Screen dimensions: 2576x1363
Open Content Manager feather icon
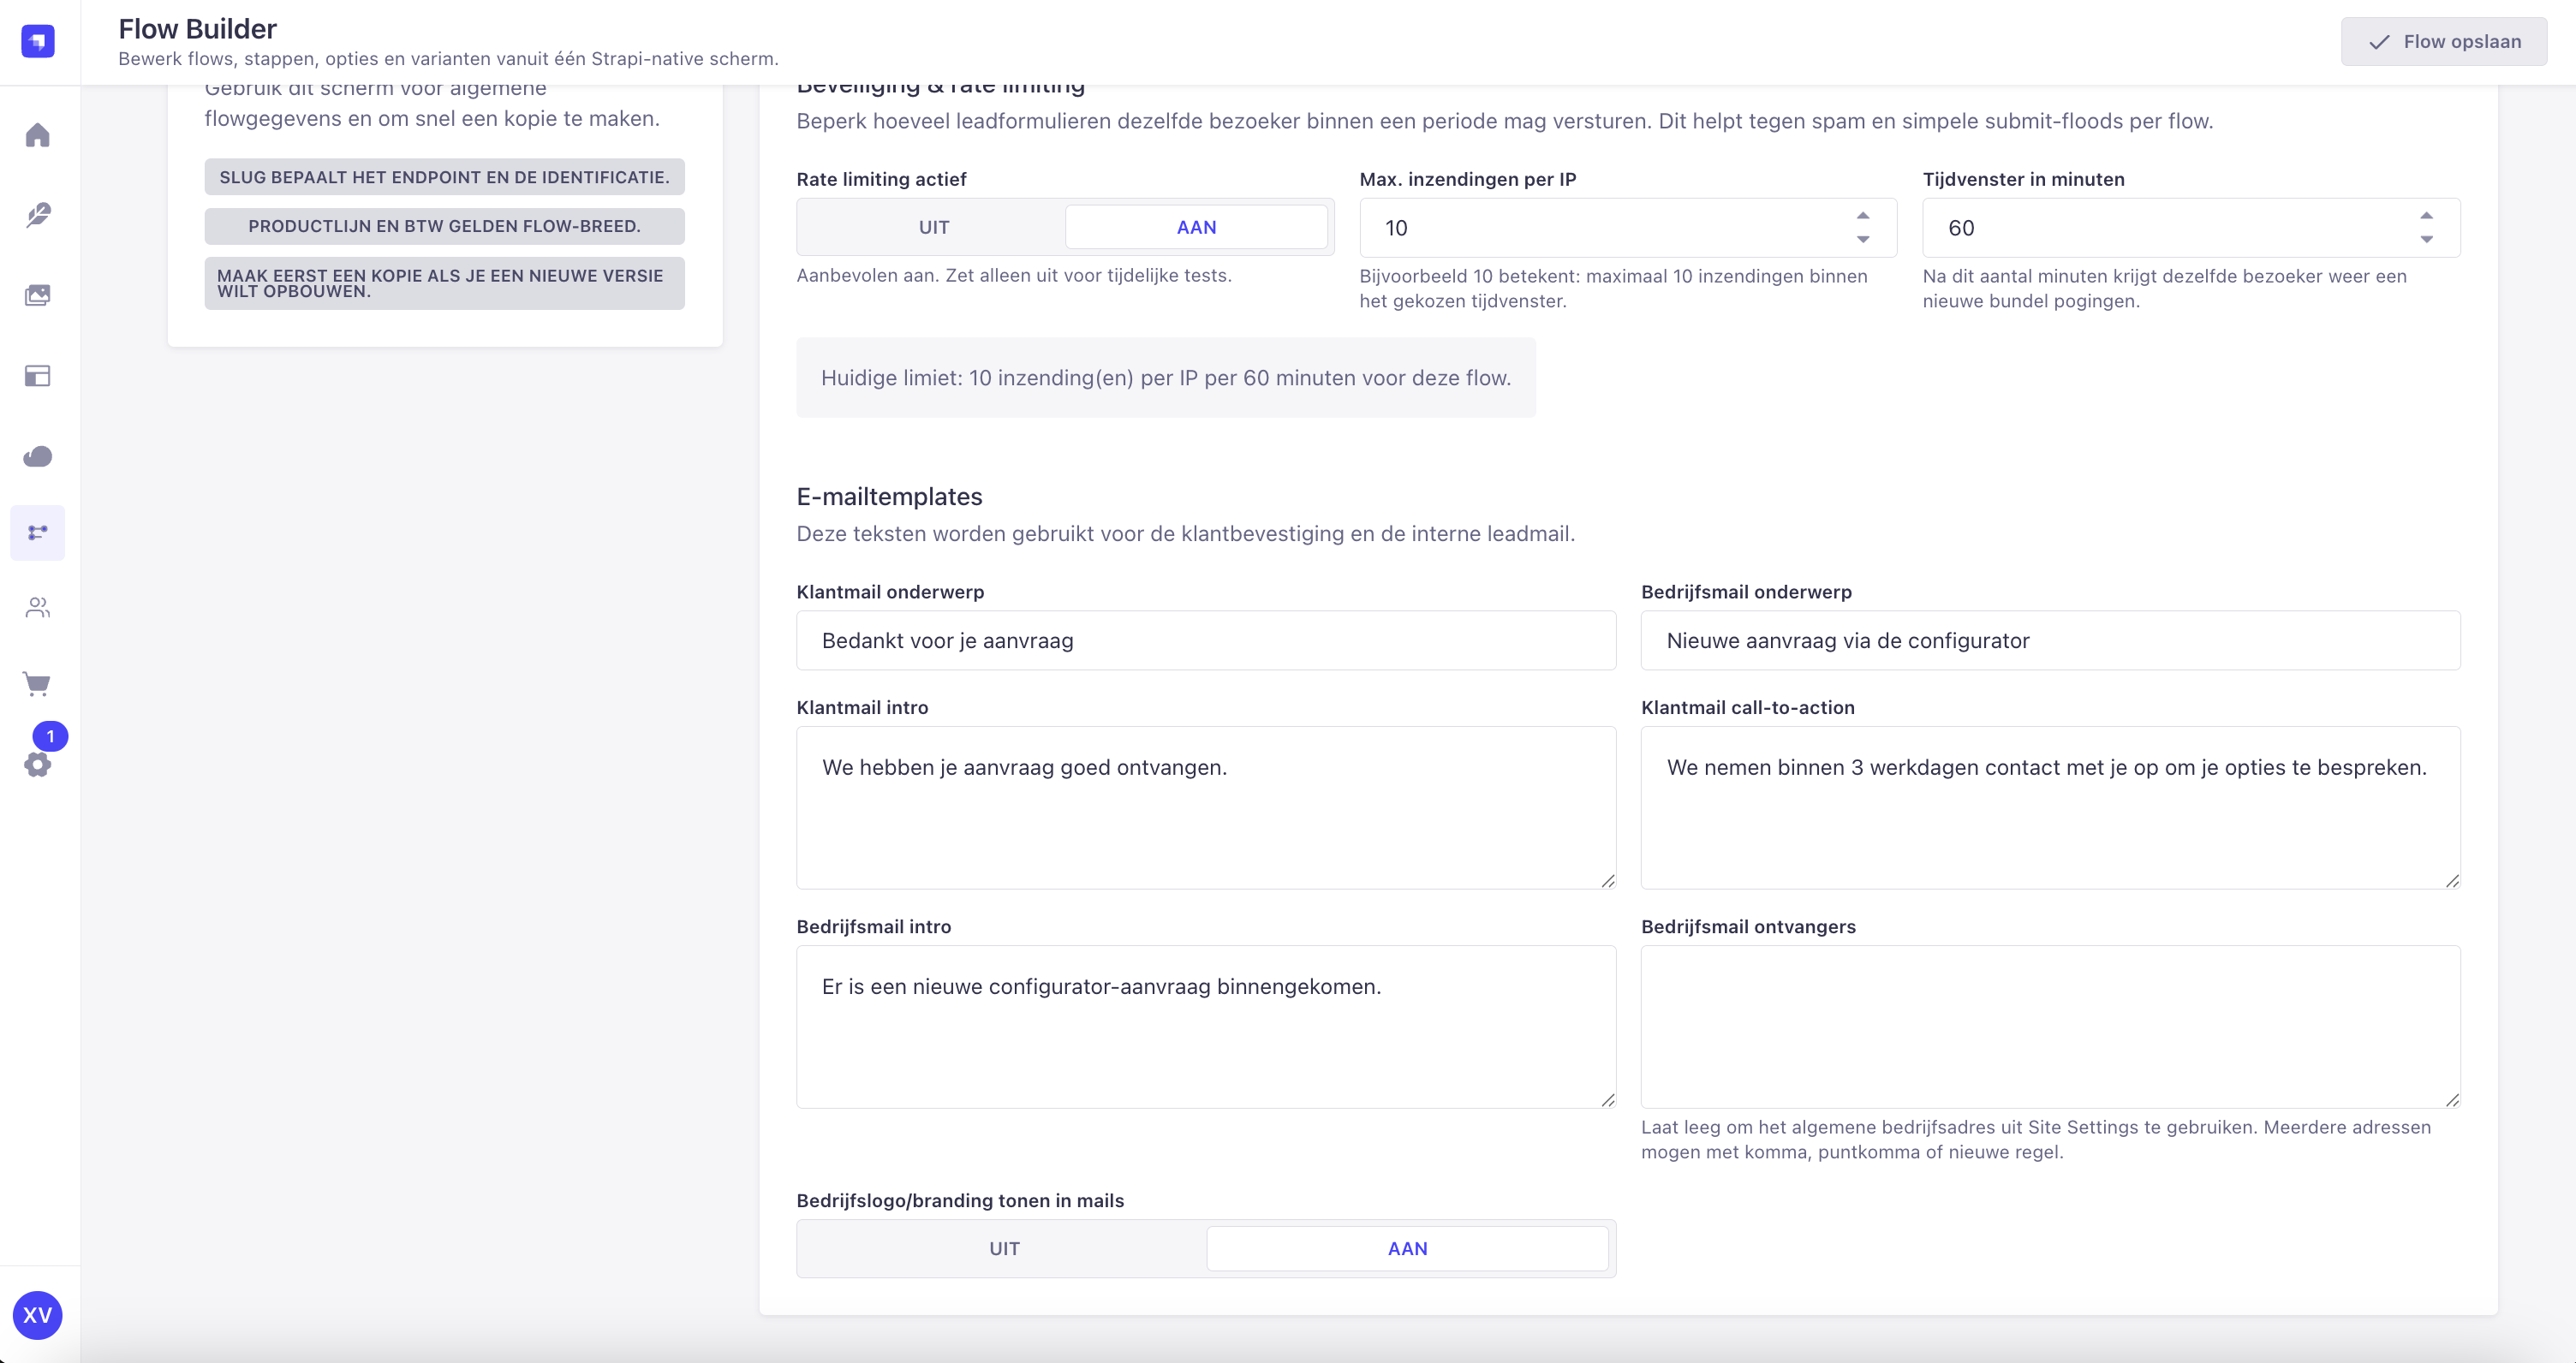(38, 215)
